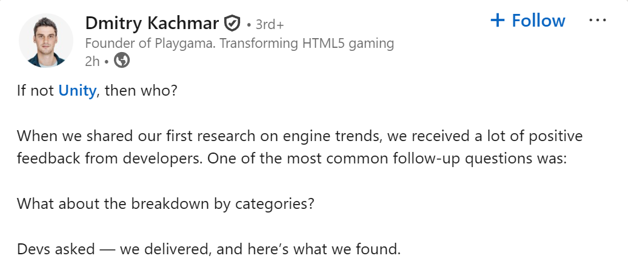Open the three-dot more options menu

pos(597,20)
